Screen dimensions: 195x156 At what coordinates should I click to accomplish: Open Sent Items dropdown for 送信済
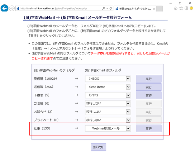(x=108, y=87)
